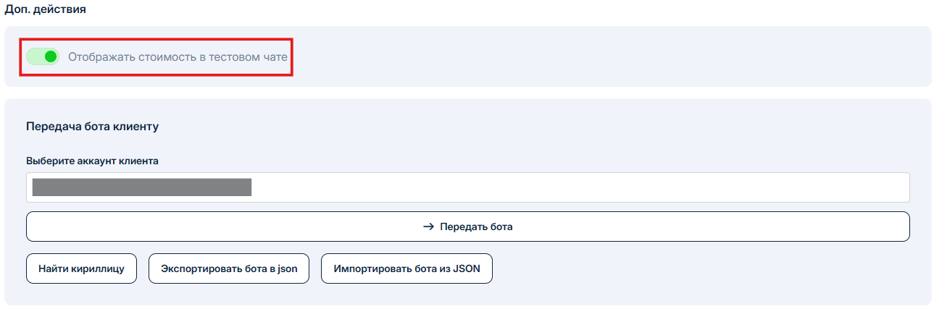Click the empty right part of account field
Image resolution: width=934 pixels, height=309 pixels.
click(x=652, y=187)
